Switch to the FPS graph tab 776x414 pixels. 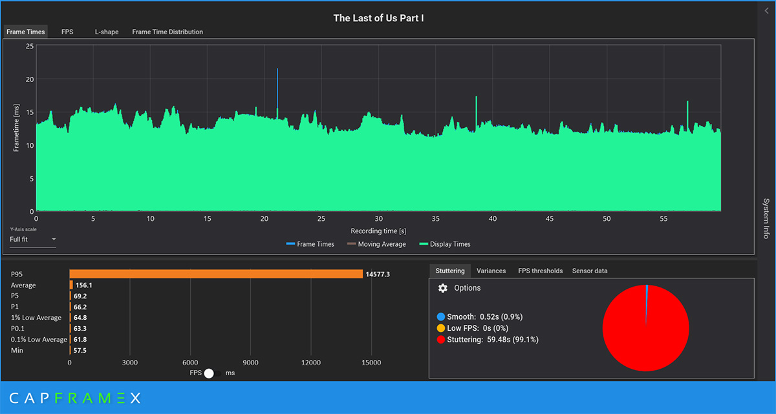[x=67, y=32]
